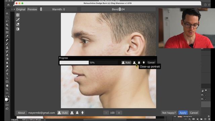Apply the Dodge Burn result

pyautogui.click(x=183, y=113)
